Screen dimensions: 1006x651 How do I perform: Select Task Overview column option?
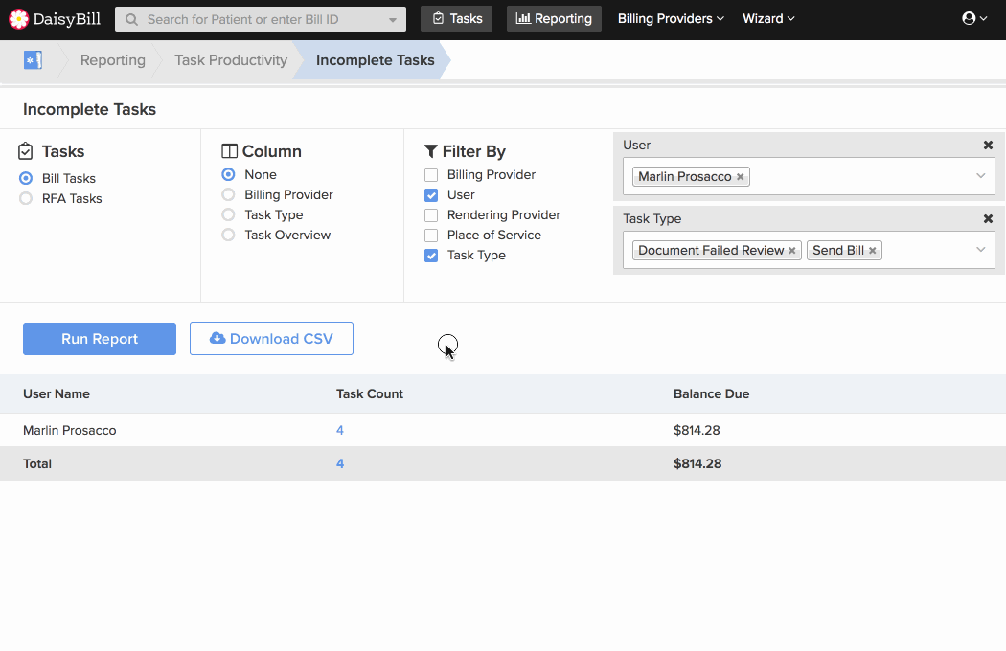pos(228,235)
